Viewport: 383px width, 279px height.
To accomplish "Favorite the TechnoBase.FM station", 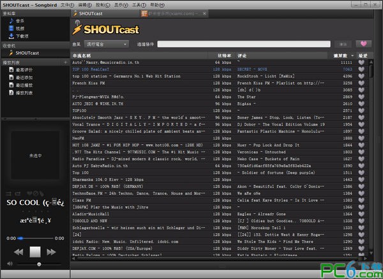I will click(x=361, y=193).
